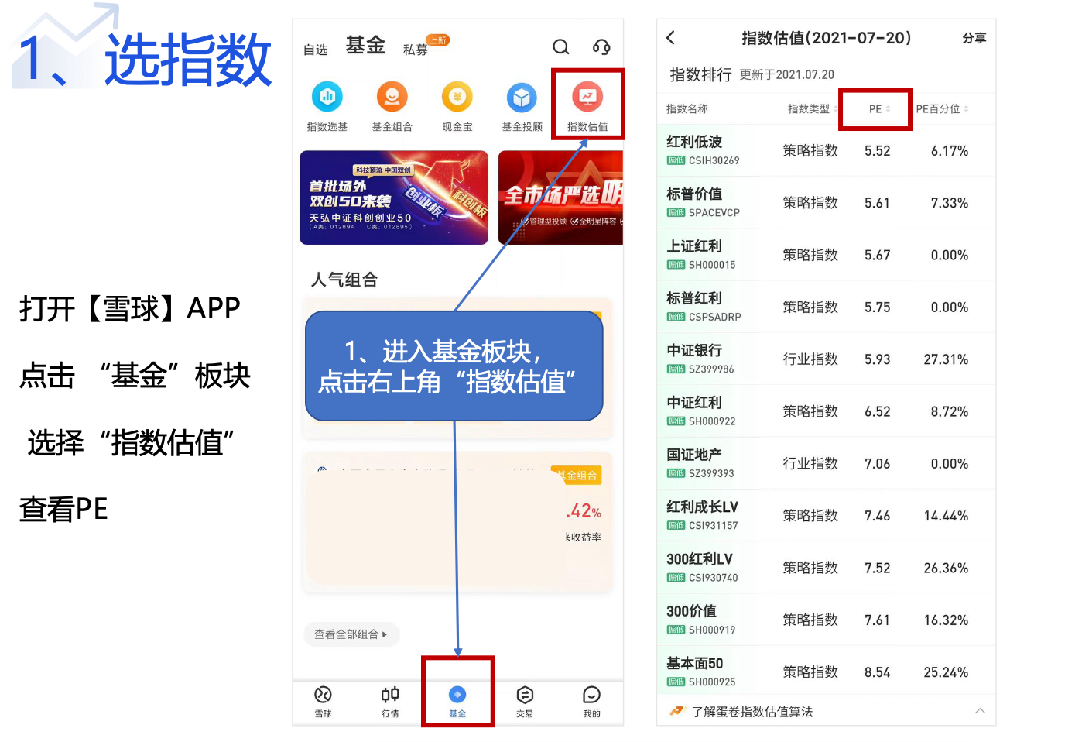Image resolution: width=1082 pixels, height=742 pixels.
Task: Tap the customer service headset icon
Action: coord(601,47)
